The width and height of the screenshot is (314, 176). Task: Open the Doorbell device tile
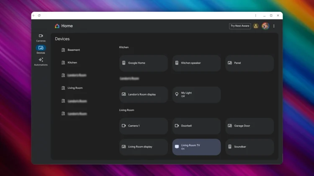click(196, 126)
